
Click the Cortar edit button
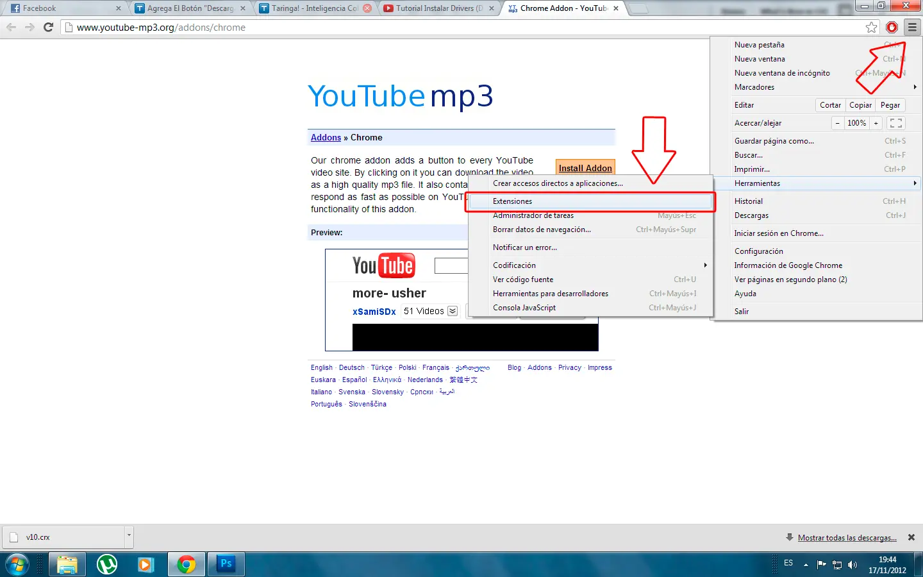click(x=830, y=105)
